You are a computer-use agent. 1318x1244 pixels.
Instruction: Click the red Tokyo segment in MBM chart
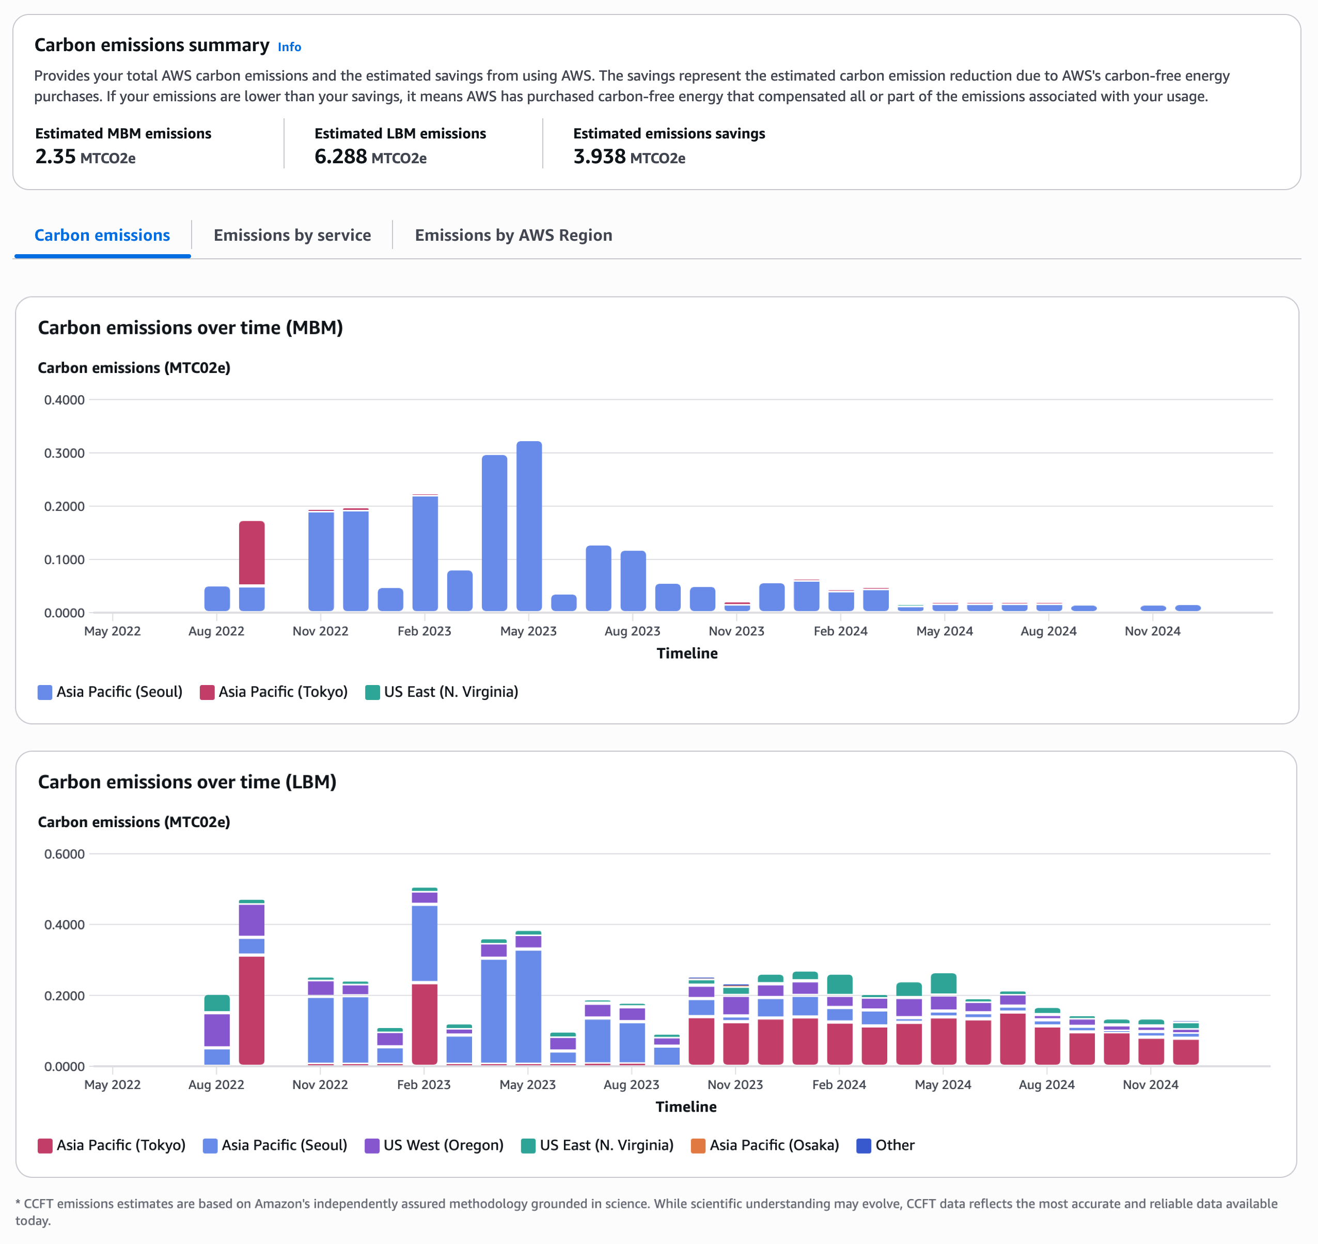click(252, 552)
